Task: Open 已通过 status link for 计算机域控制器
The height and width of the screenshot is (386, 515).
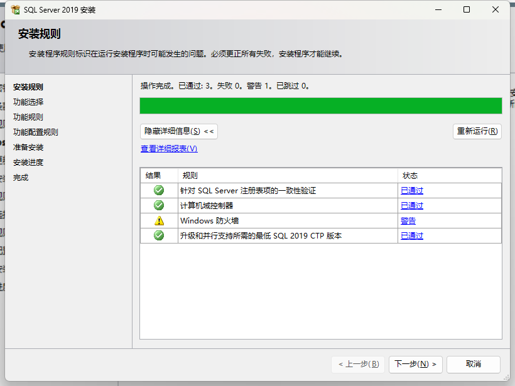Action: click(412, 206)
